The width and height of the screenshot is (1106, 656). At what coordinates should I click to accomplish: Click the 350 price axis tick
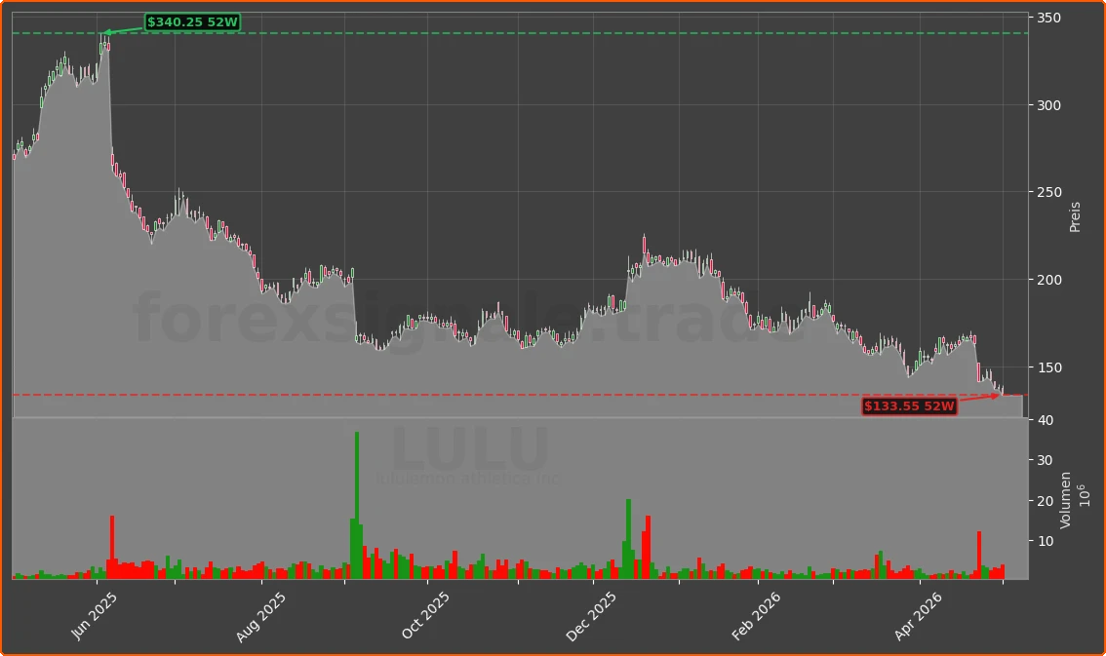[x=1048, y=18]
